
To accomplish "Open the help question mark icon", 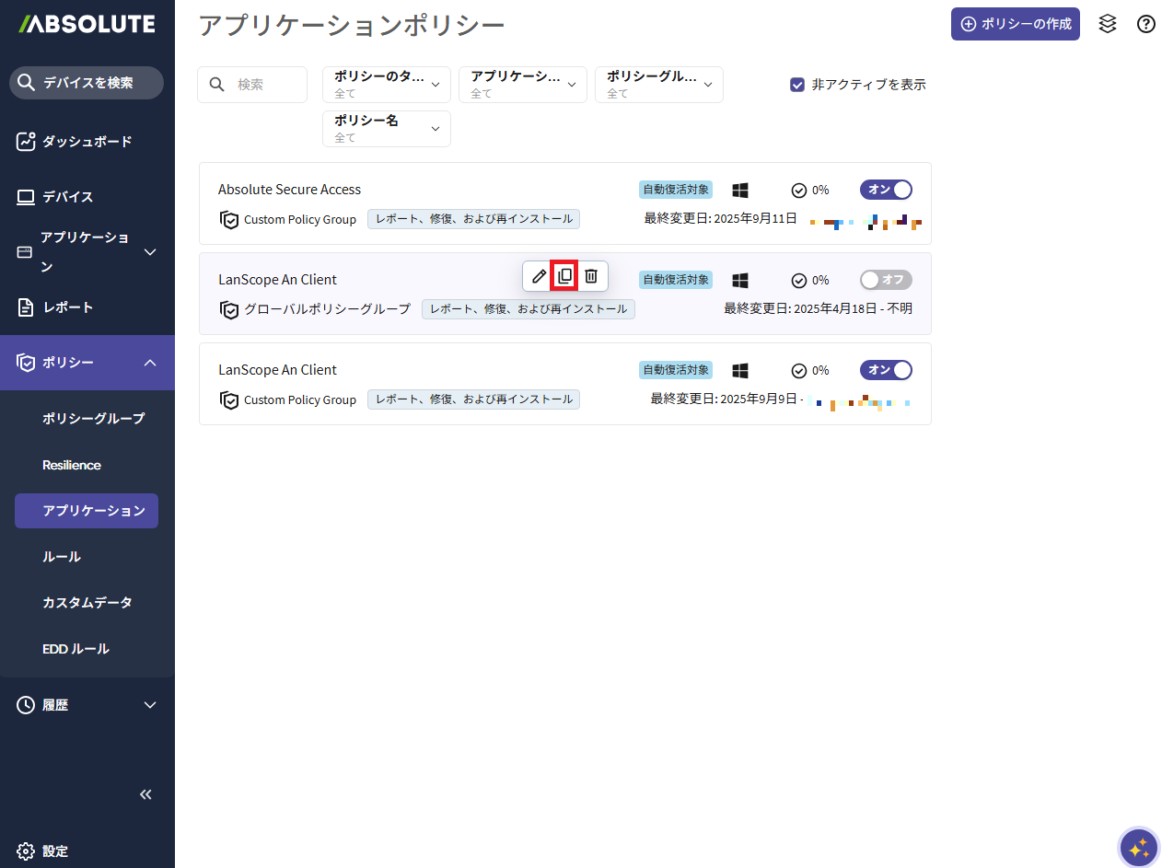I will (x=1145, y=24).
